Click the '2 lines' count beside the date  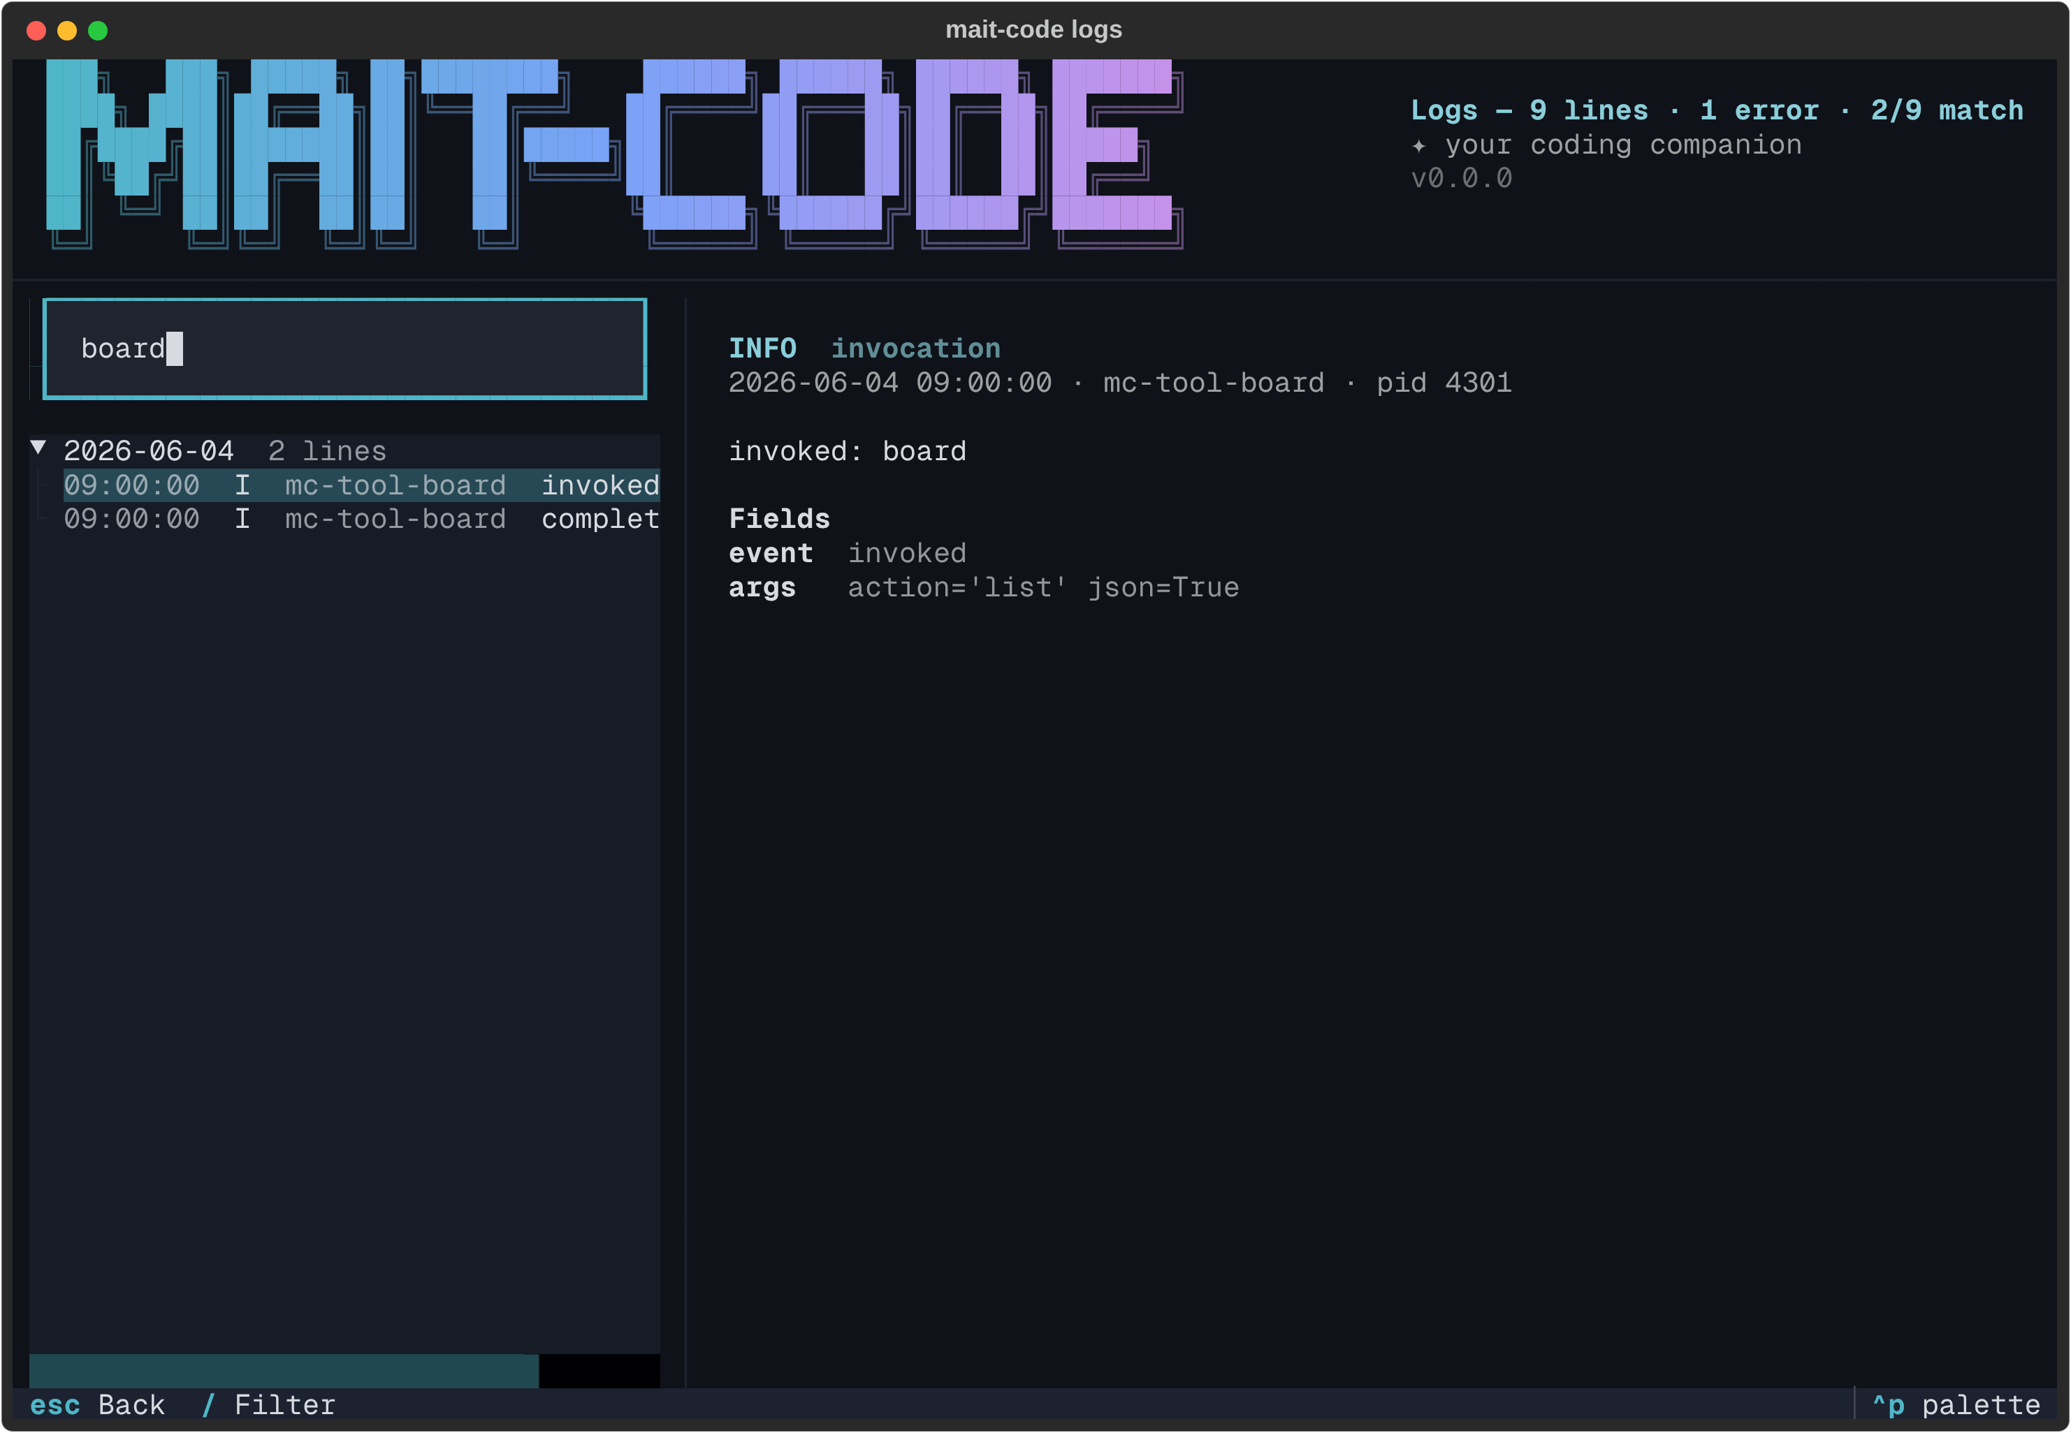pos(327,452)
